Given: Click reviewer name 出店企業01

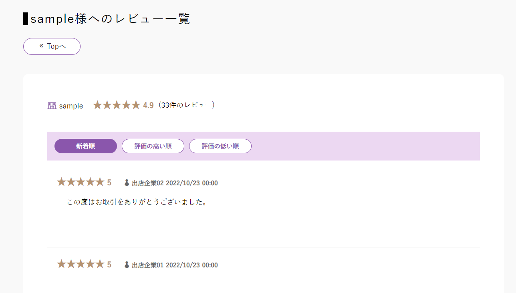Looking at the screenshot, I should 148,265.
